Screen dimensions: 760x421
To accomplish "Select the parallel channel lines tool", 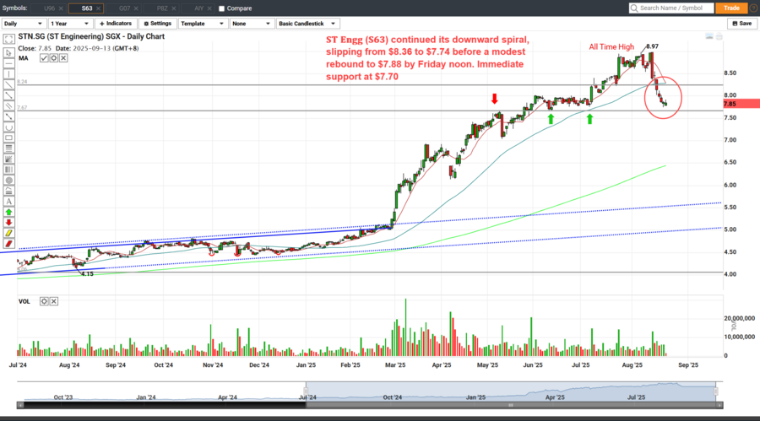I will pyautogui.click(x=8, y=105).
